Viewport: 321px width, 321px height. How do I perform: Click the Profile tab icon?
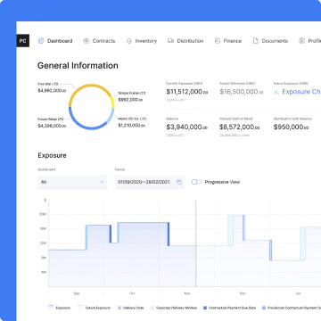point(302,41)
